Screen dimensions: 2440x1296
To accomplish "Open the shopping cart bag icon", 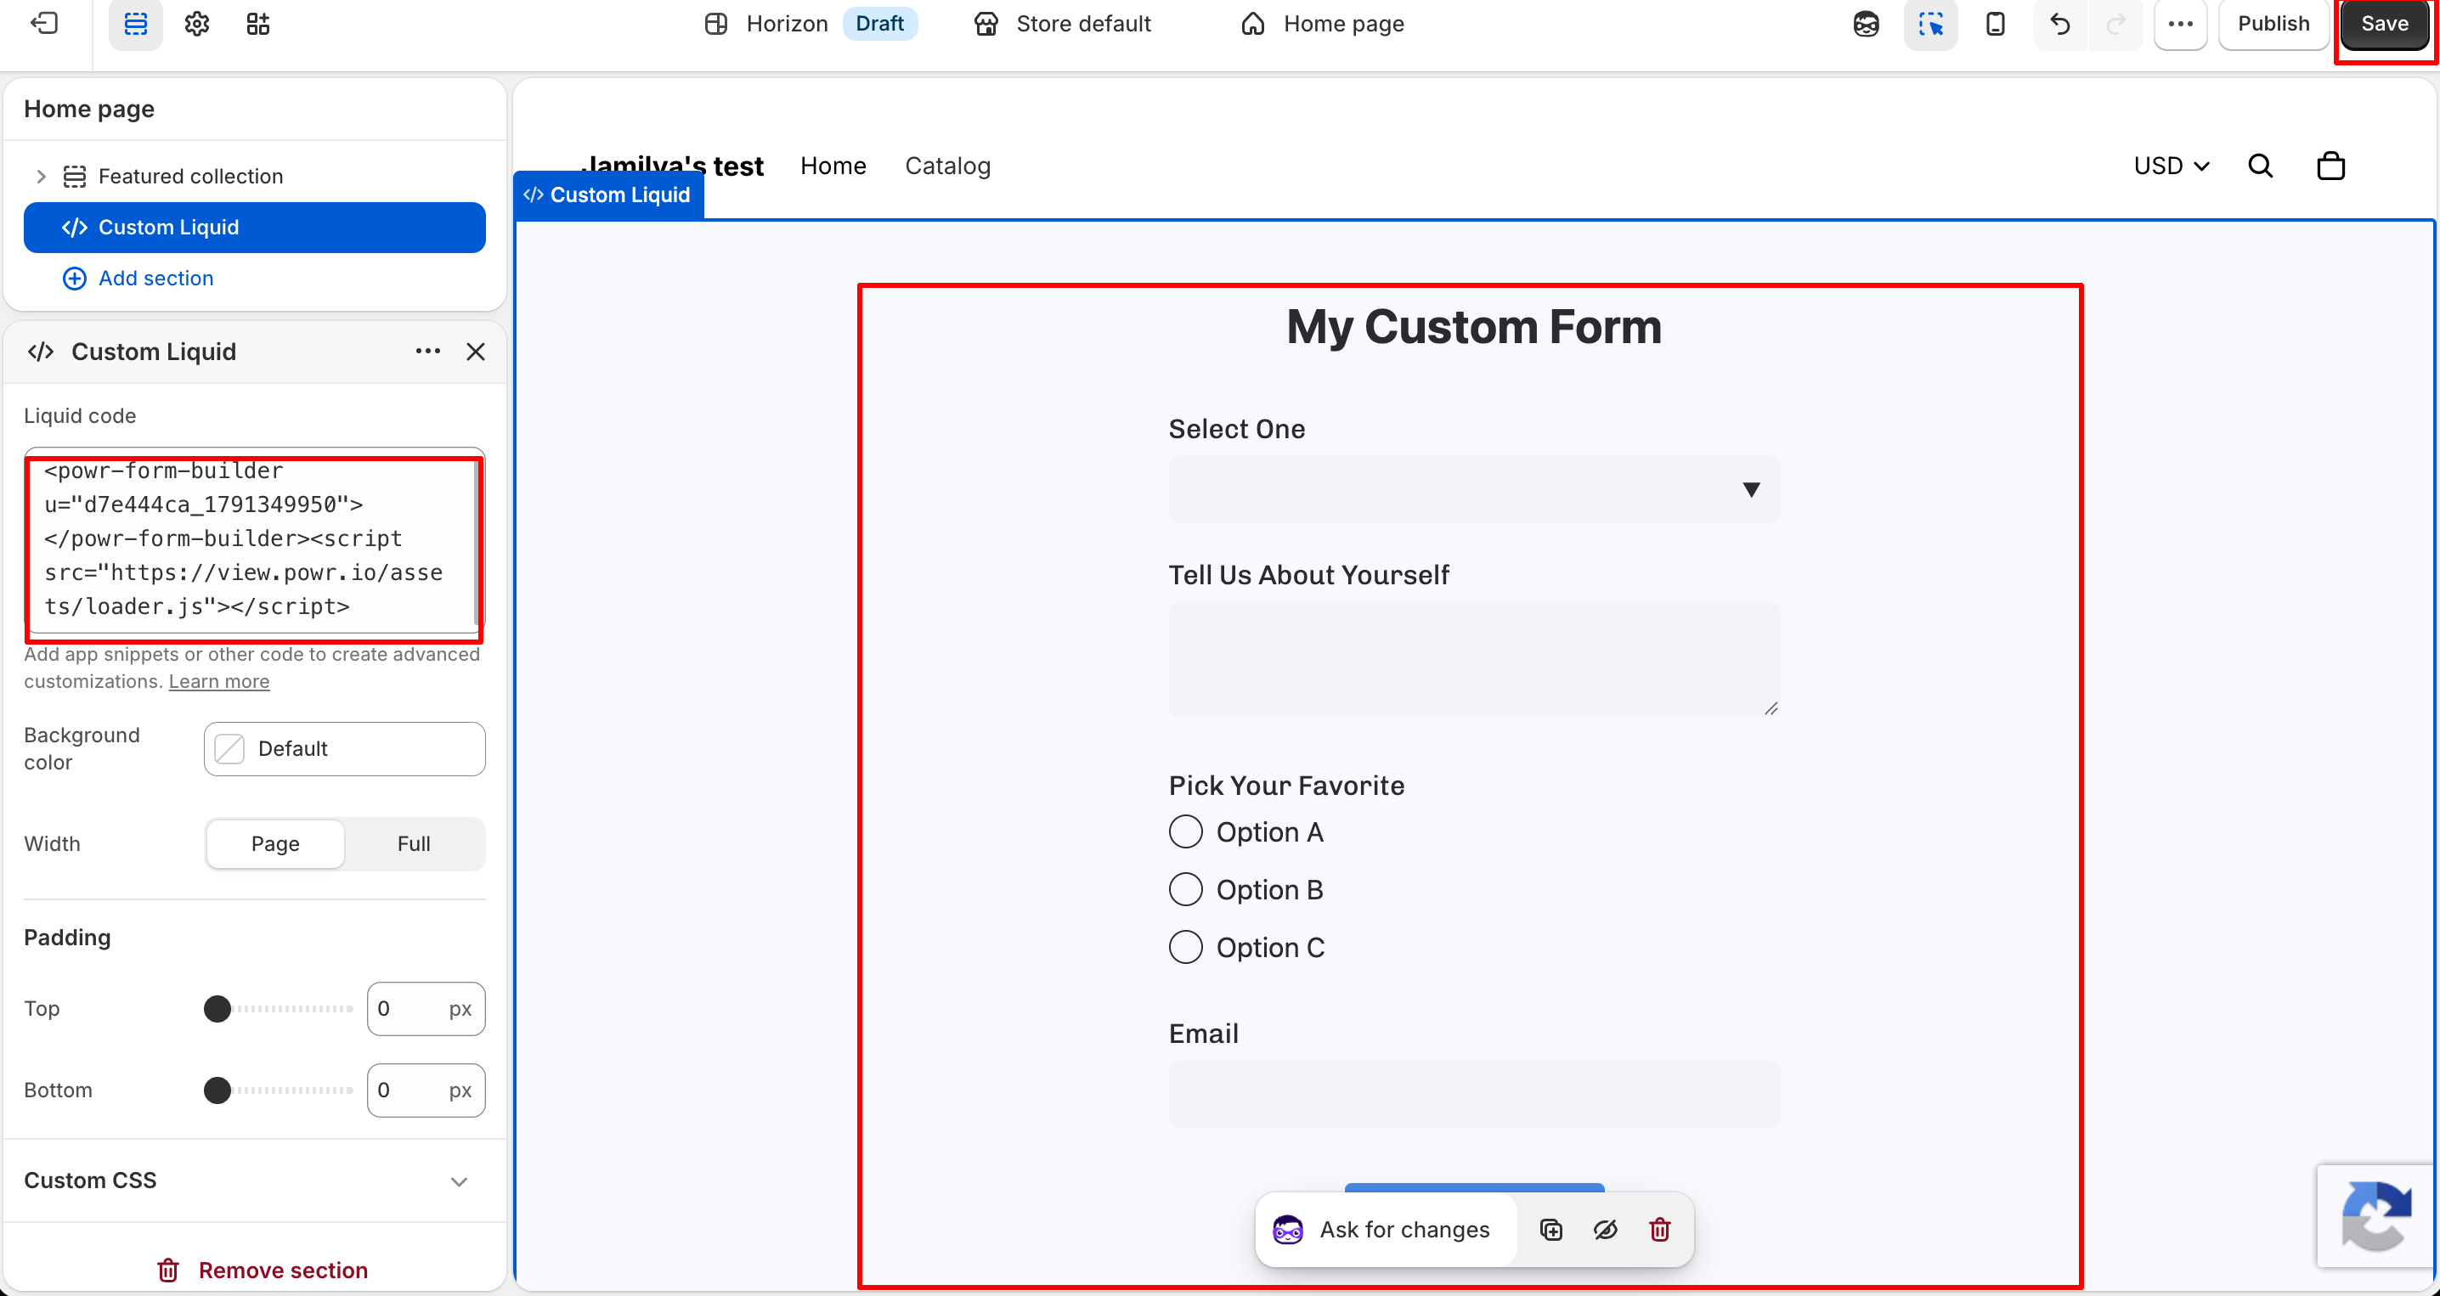I will click(2331, 166).
